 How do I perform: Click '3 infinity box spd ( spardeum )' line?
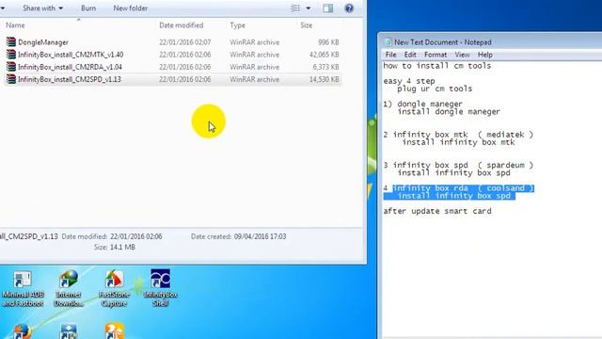pyautogui.click(x=458, y=166)
